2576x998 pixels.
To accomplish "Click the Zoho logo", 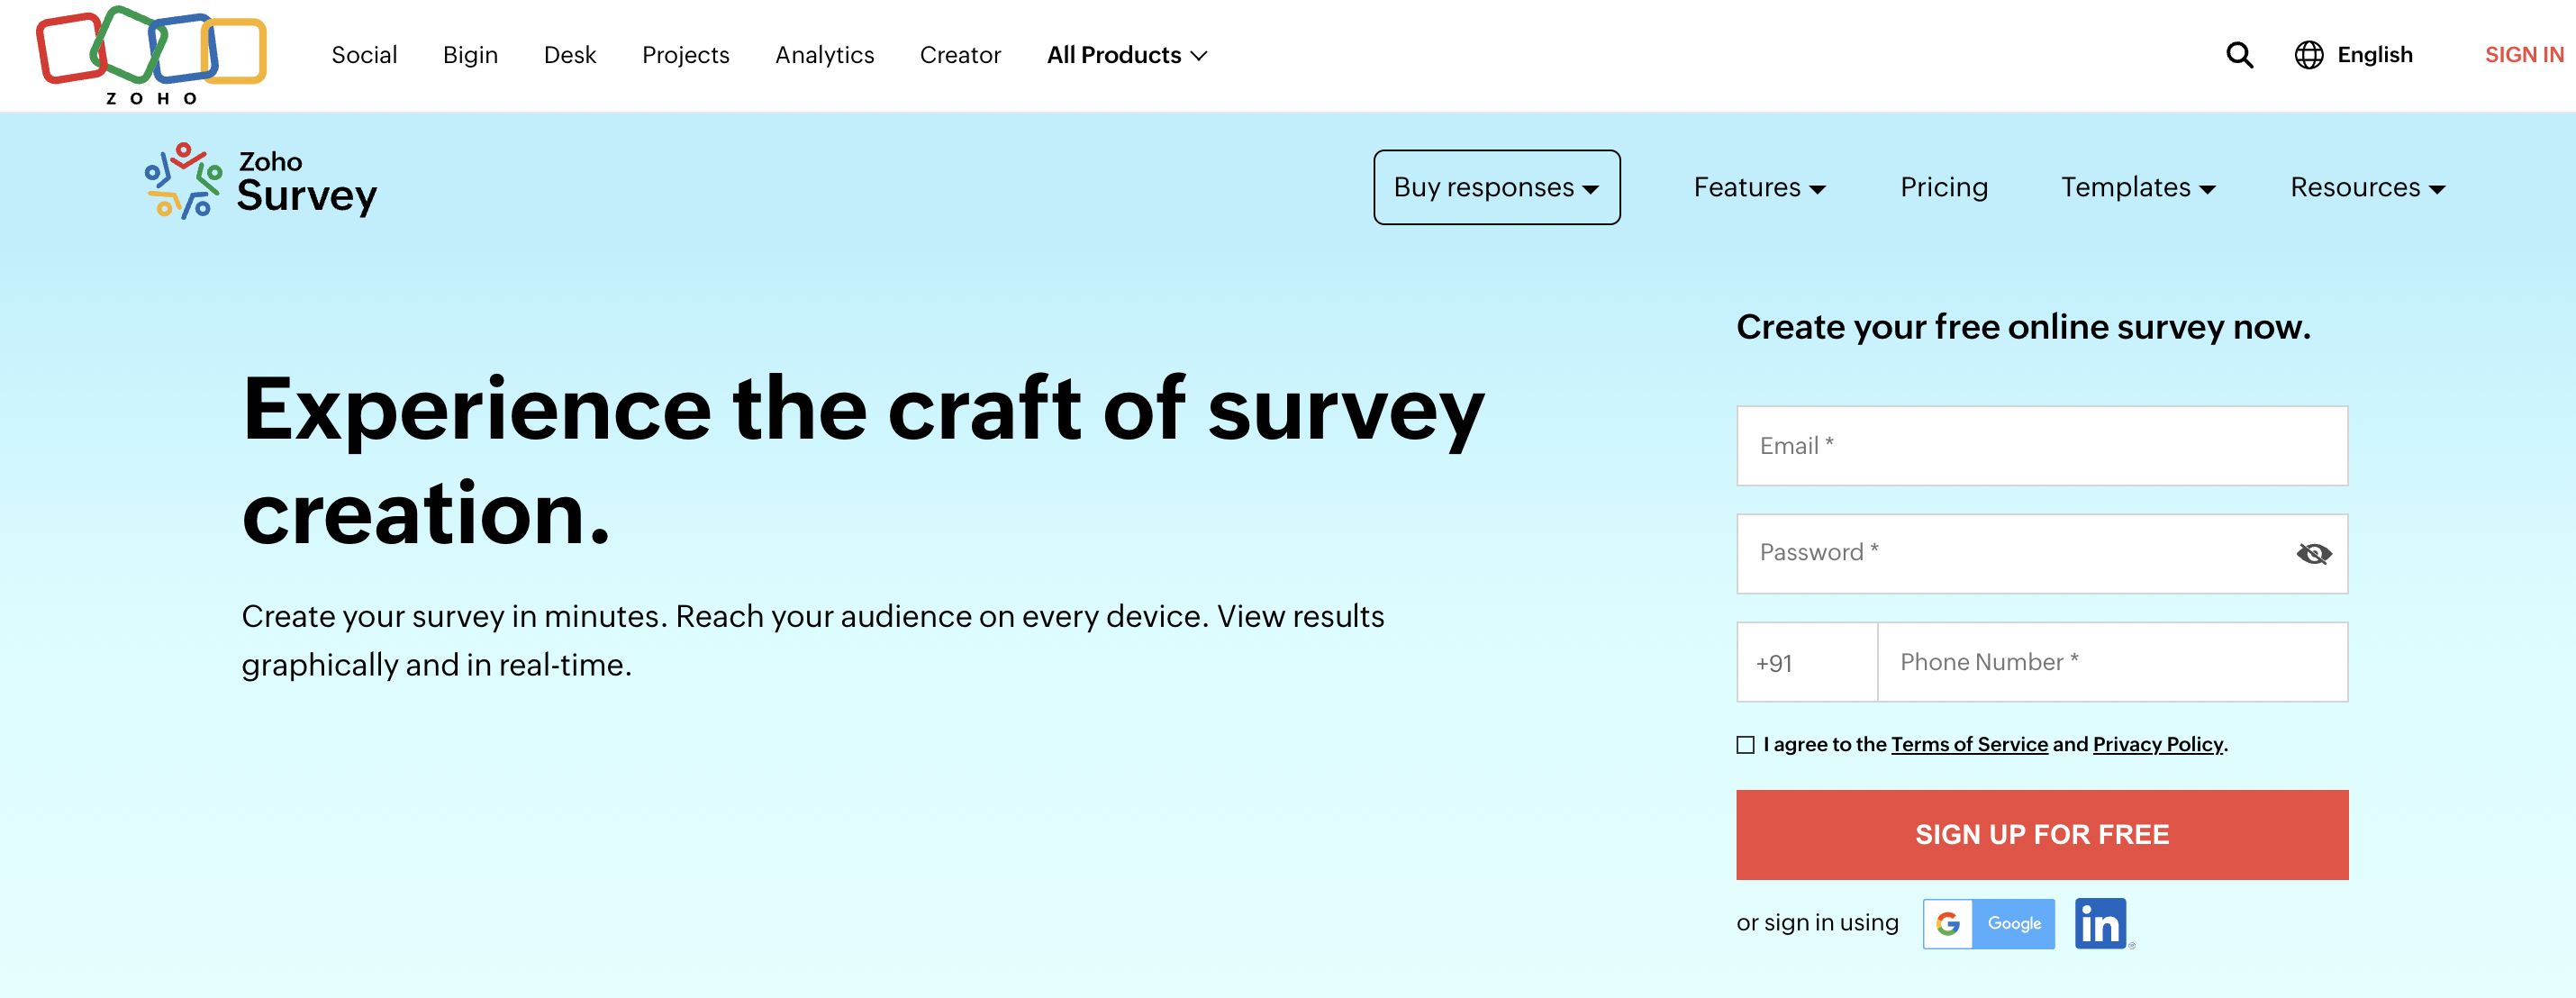I will click(x=151, y=55).
